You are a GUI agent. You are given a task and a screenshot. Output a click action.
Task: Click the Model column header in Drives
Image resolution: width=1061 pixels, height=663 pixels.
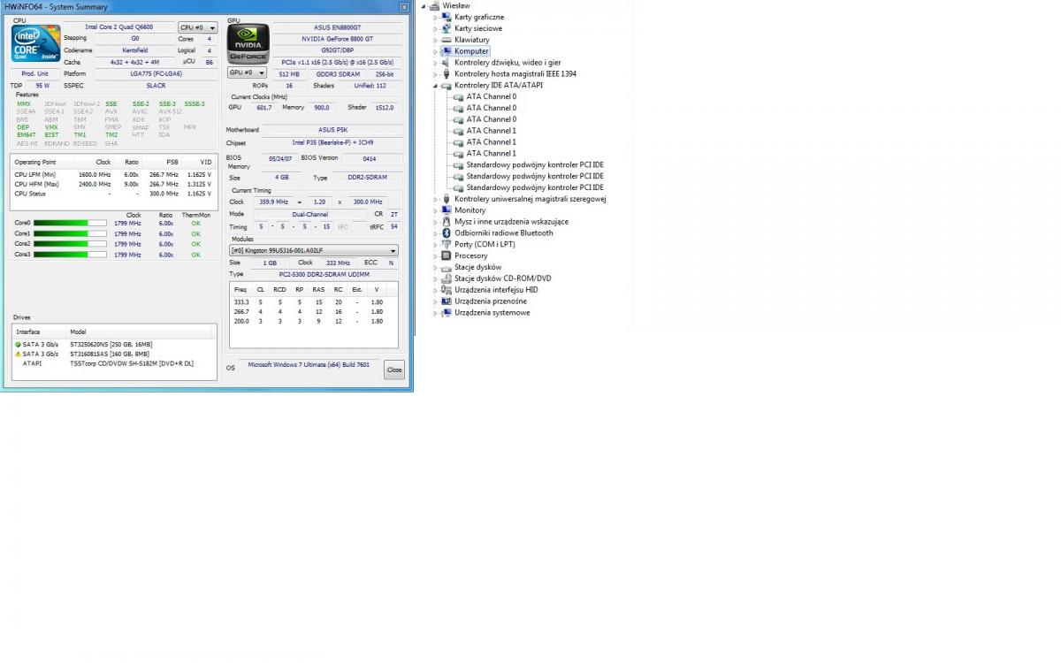(x=141, y=331)
